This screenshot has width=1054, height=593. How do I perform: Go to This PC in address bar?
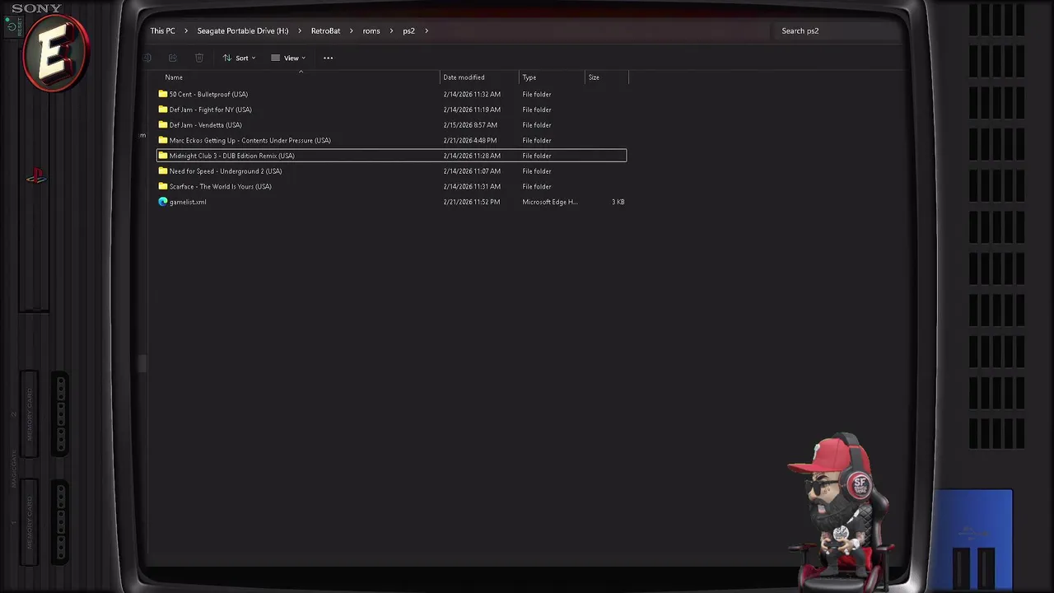pyautogui.click(x=162, y=30)
